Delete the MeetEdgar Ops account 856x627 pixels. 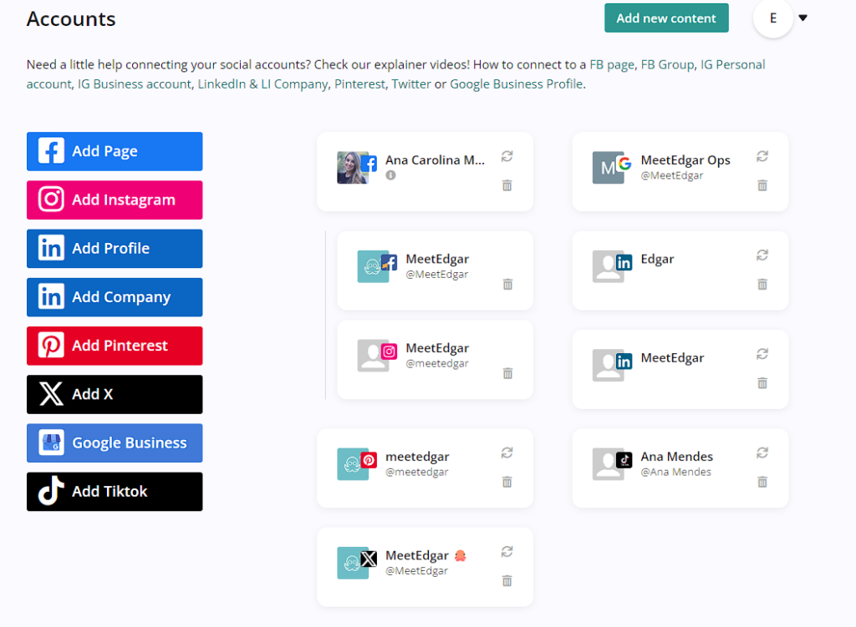click(x=762, y=186)
